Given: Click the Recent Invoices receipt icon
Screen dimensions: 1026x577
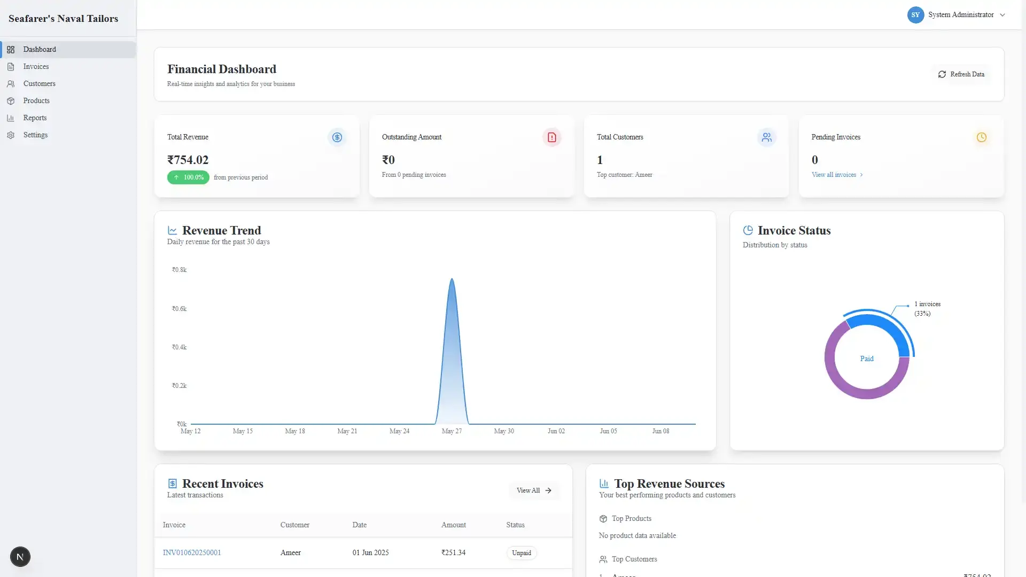Looking at the screenshot, I should click(172, 484).
